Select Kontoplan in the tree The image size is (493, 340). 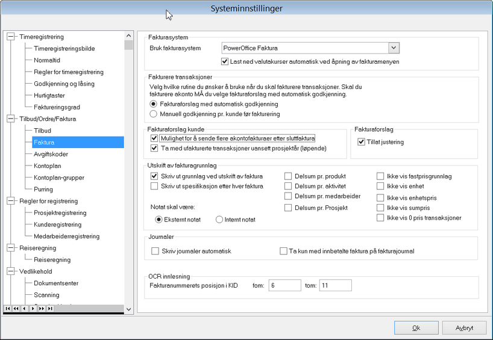coord(48,165)
